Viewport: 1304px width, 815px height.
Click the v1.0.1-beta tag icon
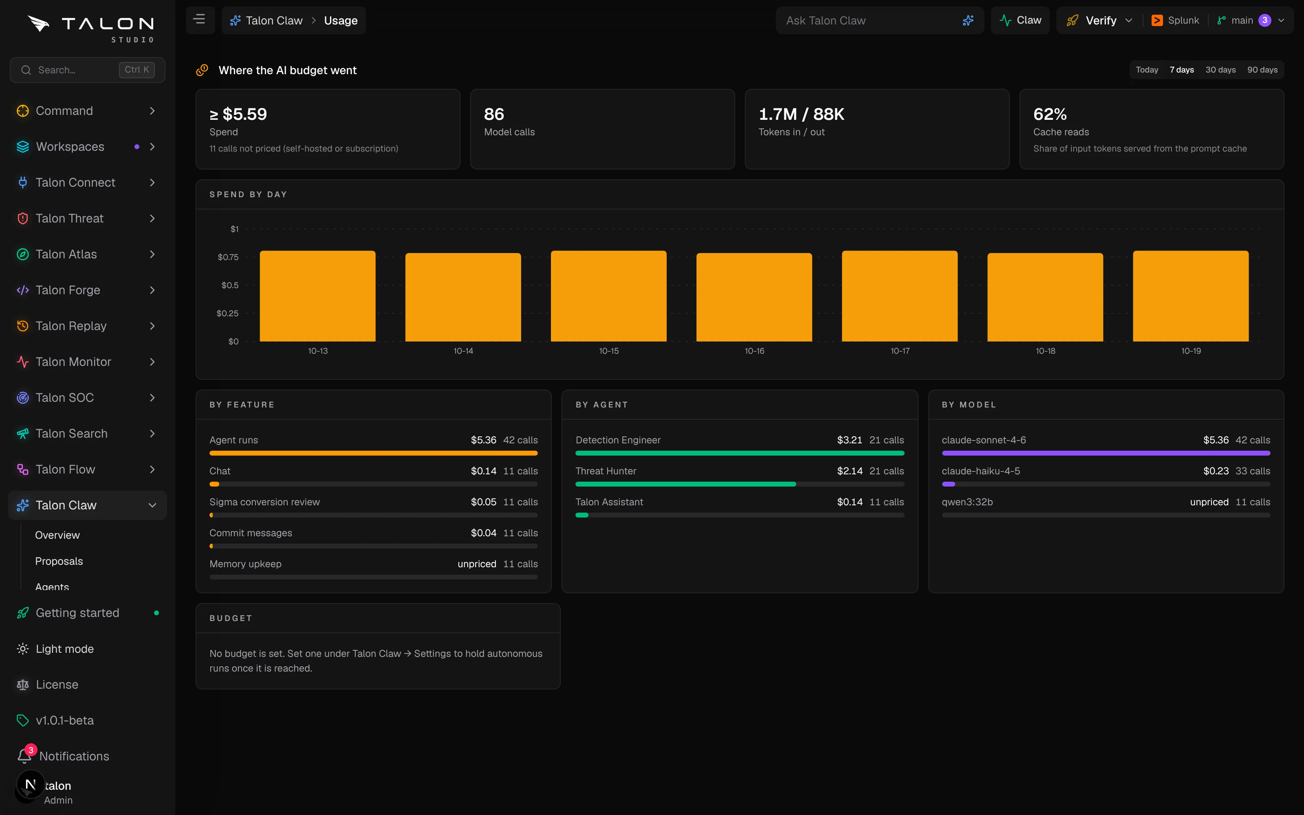(23, 720)
